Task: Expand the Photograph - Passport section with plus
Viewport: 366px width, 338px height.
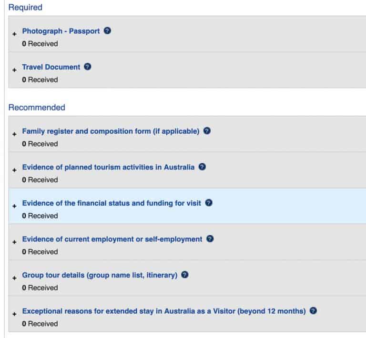Action: click(14, 34)
